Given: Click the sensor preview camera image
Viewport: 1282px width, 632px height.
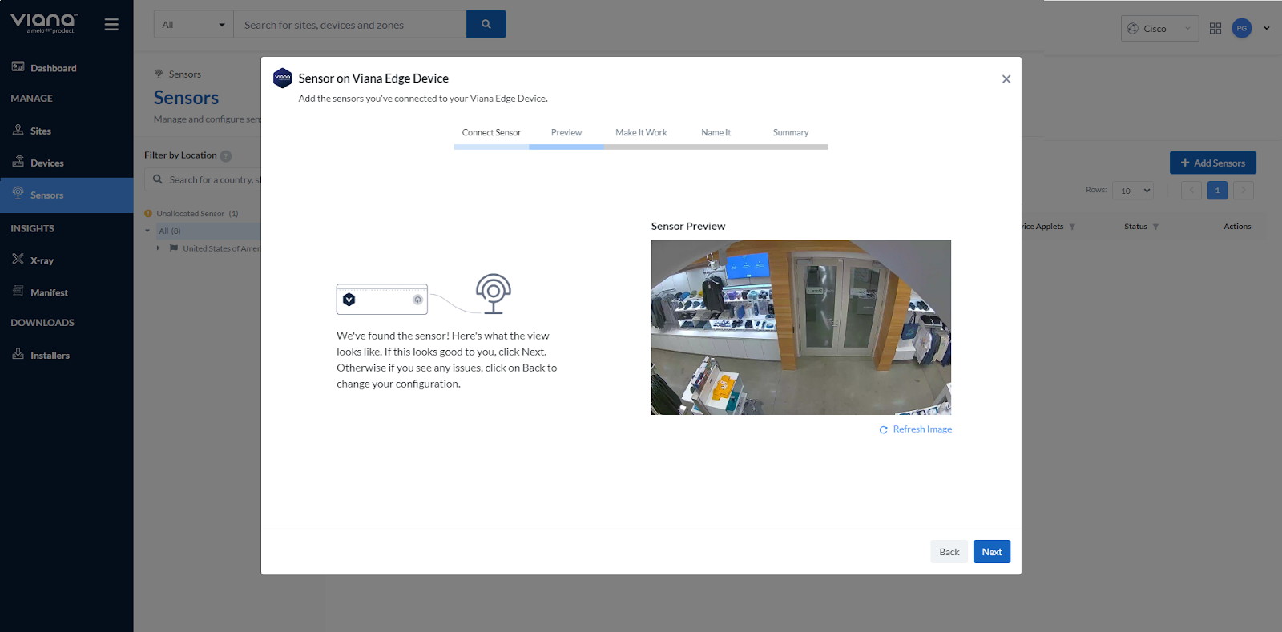Looking at the screenshot, I should coord(800,327).
